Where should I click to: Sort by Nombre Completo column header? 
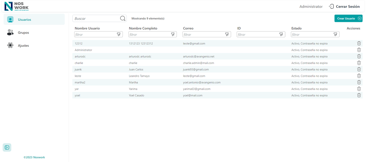[143, 28]
